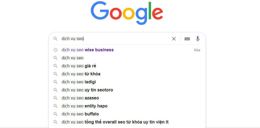Click the magnifier icon in search box
260x128 pixels.
click(56, 39)
